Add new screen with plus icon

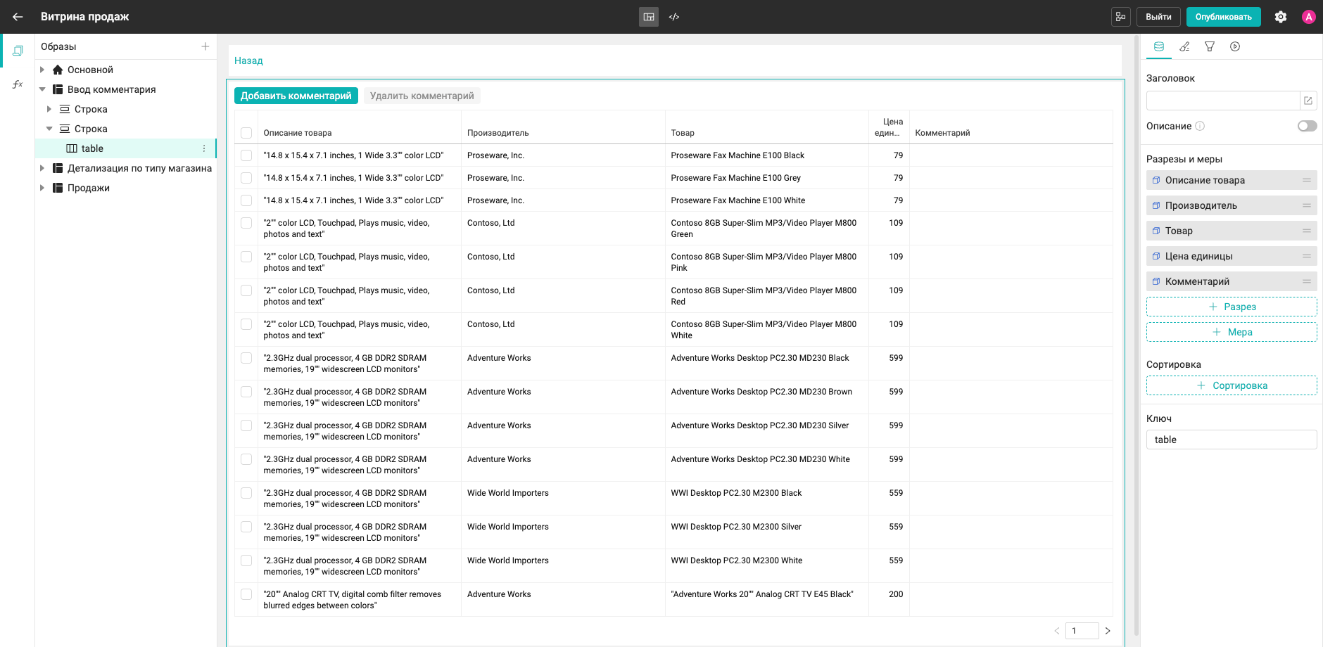tap(205, 46)
